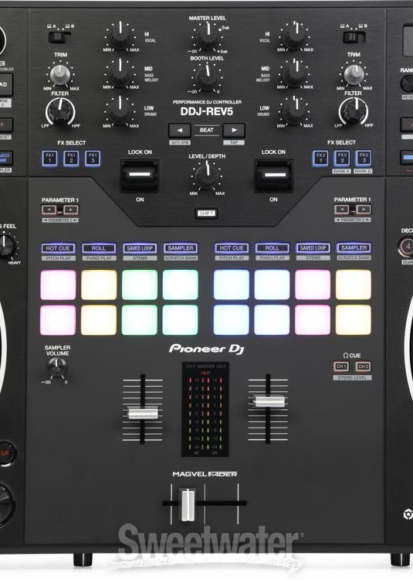413x580 pixels.
Task: Tap the left deck bottom-row pink pad
Action: (59, 320)
